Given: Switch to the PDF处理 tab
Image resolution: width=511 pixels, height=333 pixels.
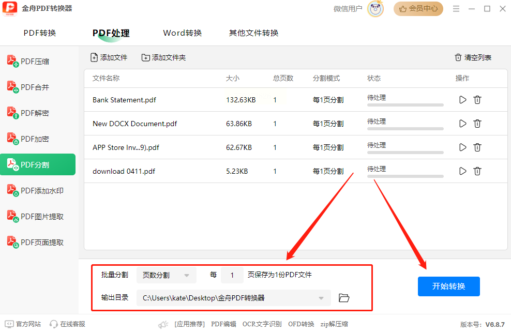Looking at the screenshot, I should click(x=111, y=33).
